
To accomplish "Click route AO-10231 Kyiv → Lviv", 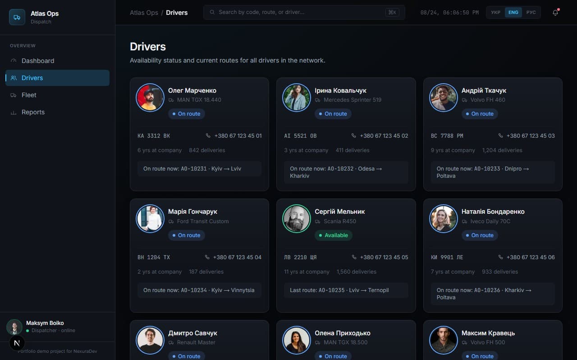I will click(200, 169).
